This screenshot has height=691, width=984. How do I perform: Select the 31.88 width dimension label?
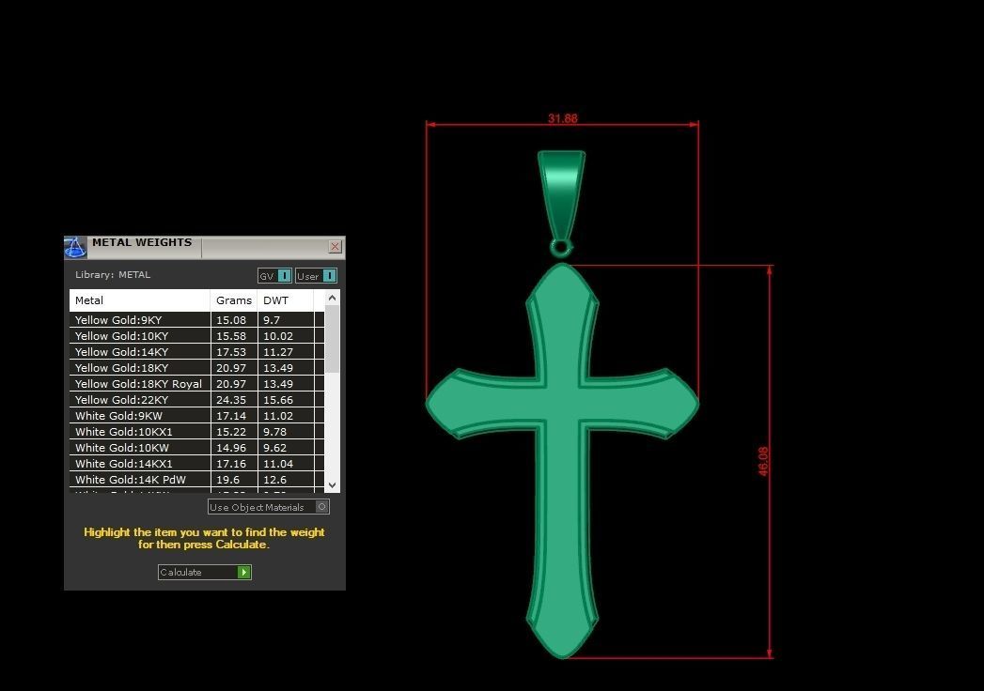pyautogui.click(x=562, y=118)
